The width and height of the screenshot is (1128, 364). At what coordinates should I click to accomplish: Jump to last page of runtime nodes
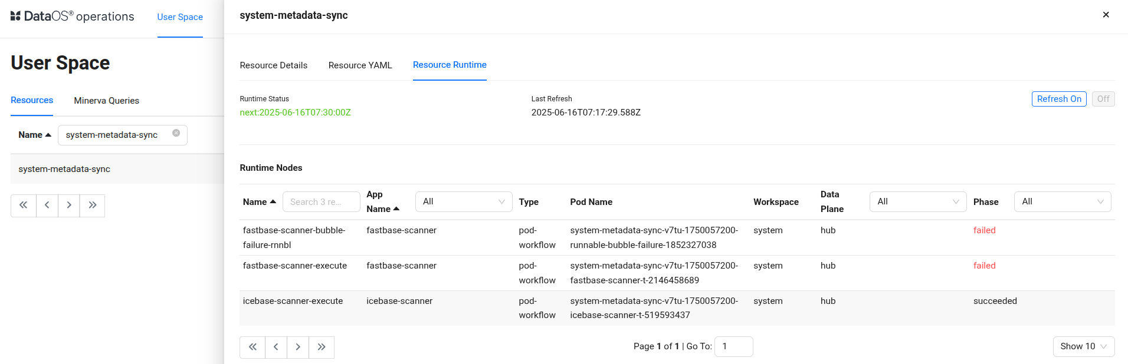pos(322,347)
